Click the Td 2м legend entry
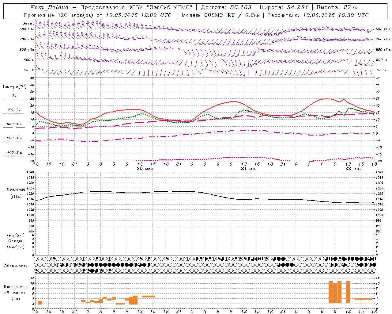The image size is (392, 314). pos(14,110)
